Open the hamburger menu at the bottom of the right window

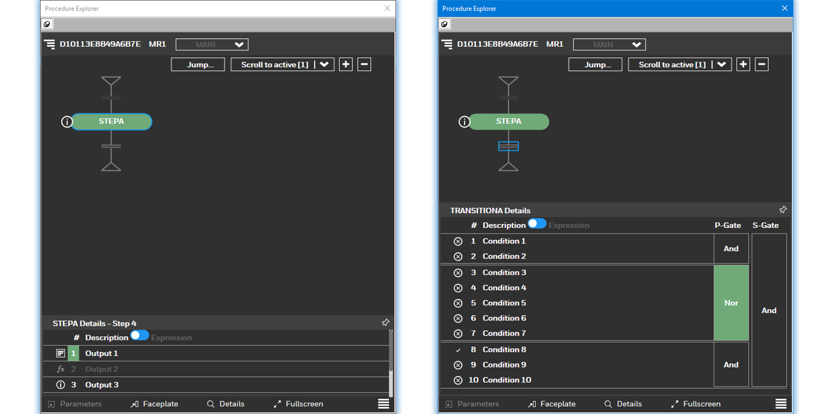(x=781, y=404)
